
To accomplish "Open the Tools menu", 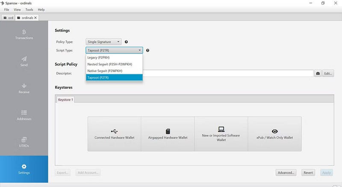I will pyautogui.click(x=29, y=9).
